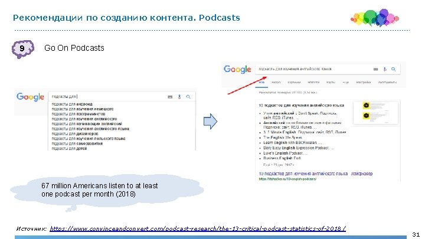Image resolution: width=425 pixels, height=239 pixels.
Task: Click the keyboard icon in the left search box
Action: click(170, 97)
